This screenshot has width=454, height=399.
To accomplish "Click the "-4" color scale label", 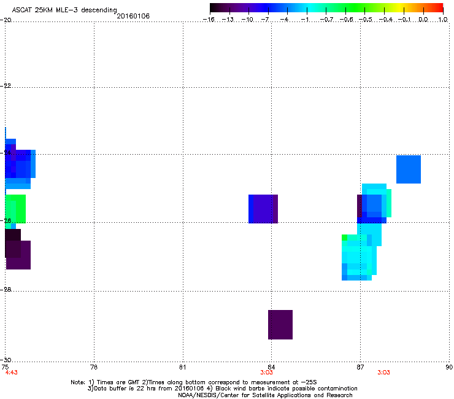I will click(284, 20).
